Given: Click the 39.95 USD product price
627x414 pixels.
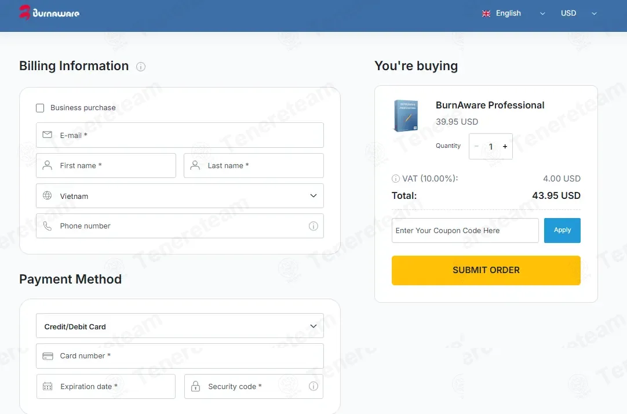Looking at the screenshot, I should pos(457,122).
